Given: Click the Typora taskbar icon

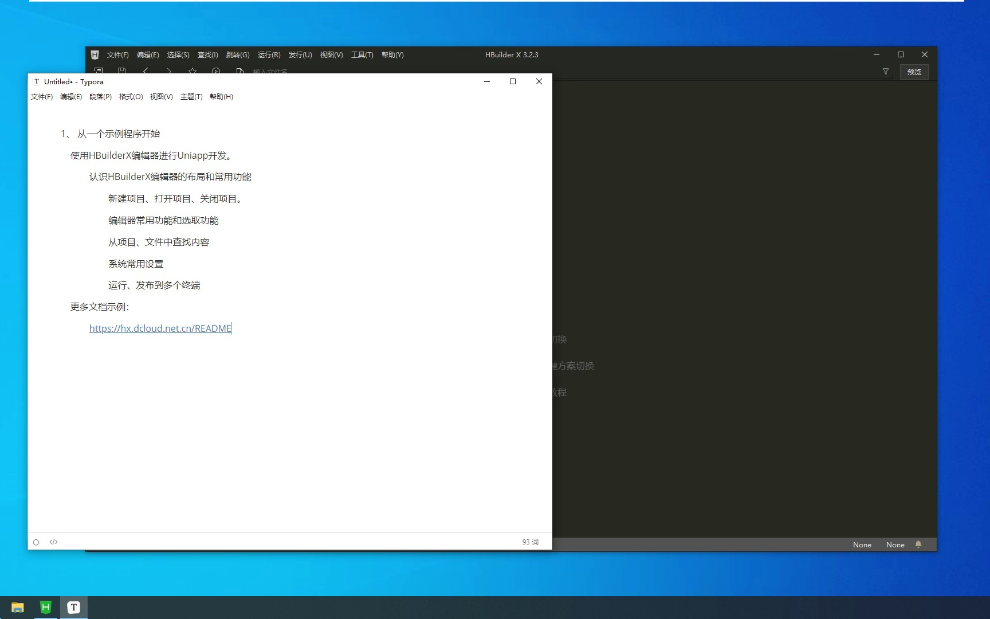Looking at the screenshot, I should click(74, 608).
